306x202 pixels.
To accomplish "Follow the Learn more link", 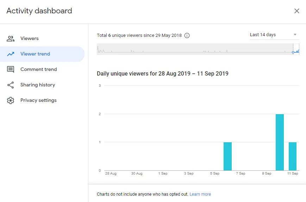I will (200, 194).
